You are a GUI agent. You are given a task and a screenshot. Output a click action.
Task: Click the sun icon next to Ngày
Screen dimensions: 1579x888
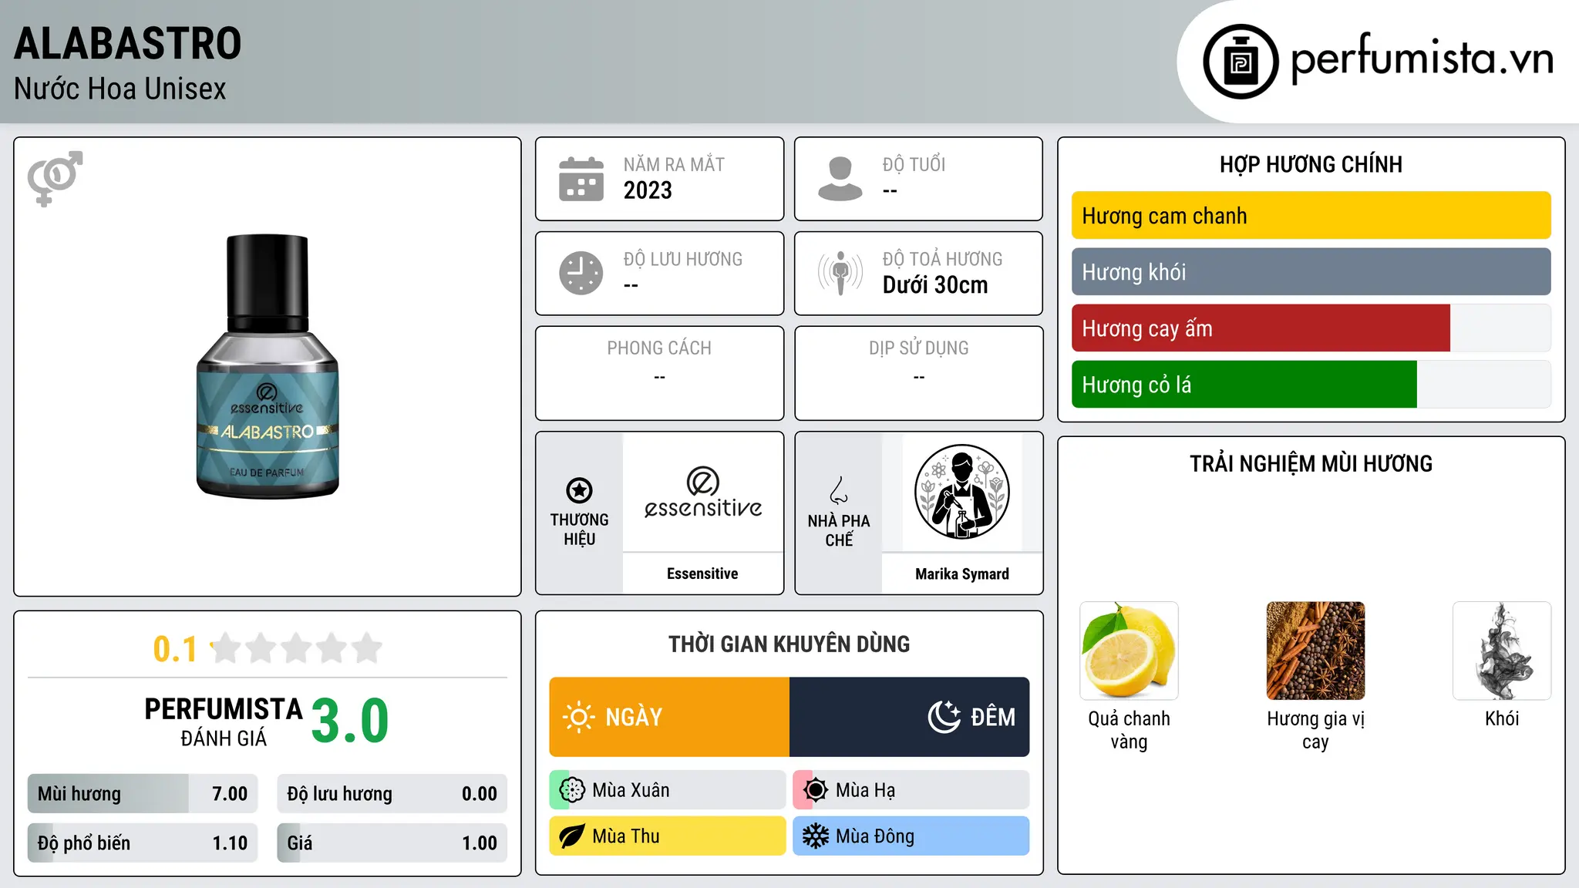578,717
